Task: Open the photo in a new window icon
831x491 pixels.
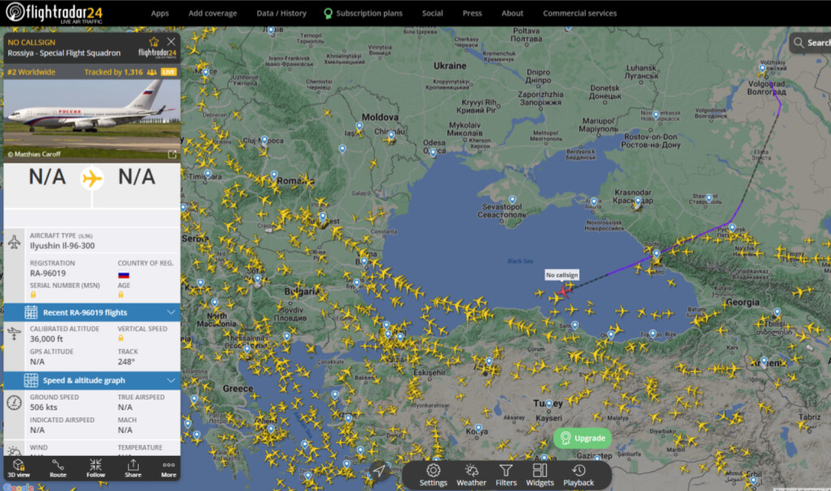Action: 172,155
